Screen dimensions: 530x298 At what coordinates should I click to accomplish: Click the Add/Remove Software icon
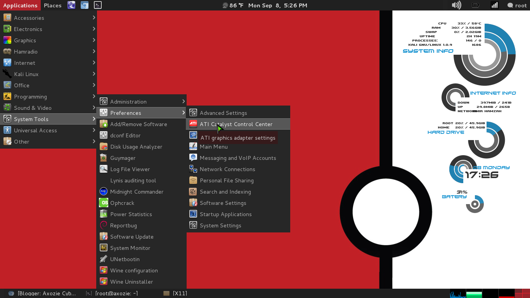click(x=104, y=124)
